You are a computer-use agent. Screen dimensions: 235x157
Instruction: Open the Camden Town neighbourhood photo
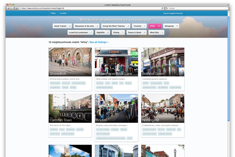pyautogui.click(x=70, y=108)
